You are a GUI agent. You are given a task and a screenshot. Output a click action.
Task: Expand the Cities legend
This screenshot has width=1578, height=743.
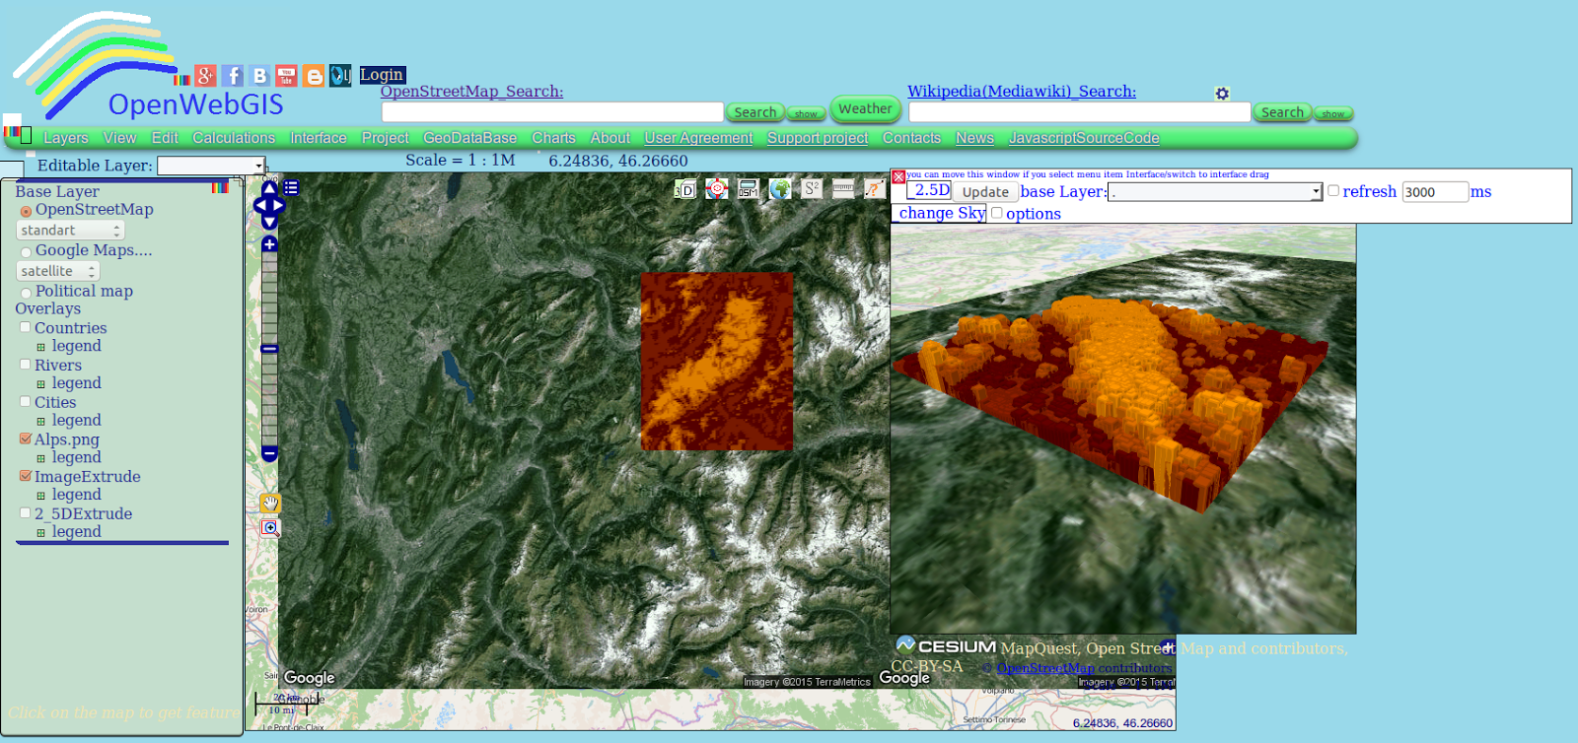[41, 421]
